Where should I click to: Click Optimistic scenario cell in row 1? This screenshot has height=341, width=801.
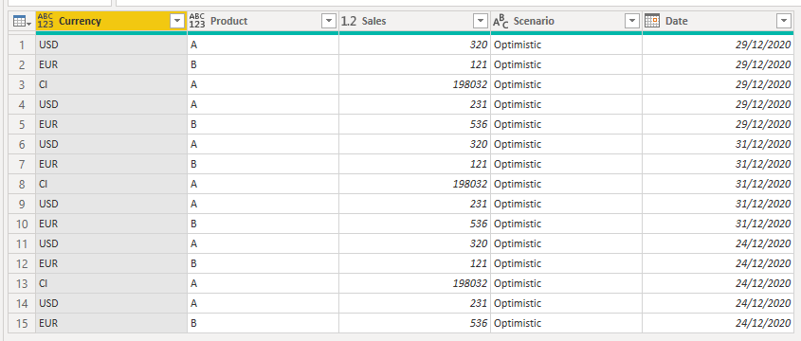(x=567, y=45)
